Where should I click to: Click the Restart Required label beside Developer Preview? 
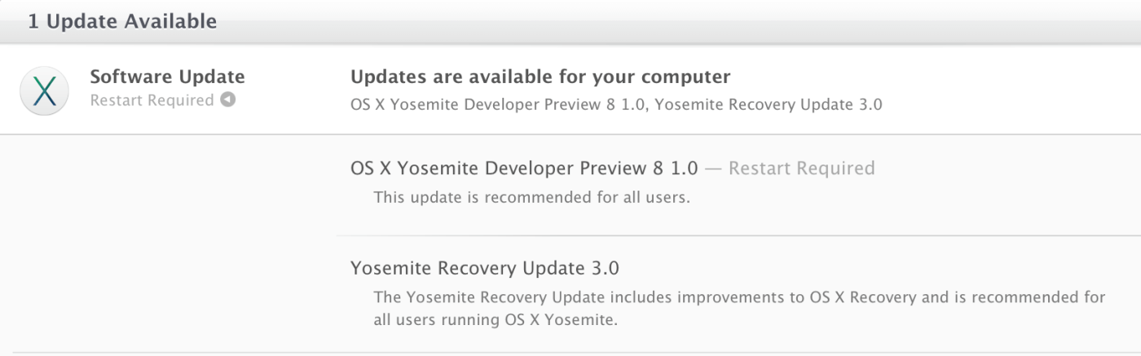point(801,169)
